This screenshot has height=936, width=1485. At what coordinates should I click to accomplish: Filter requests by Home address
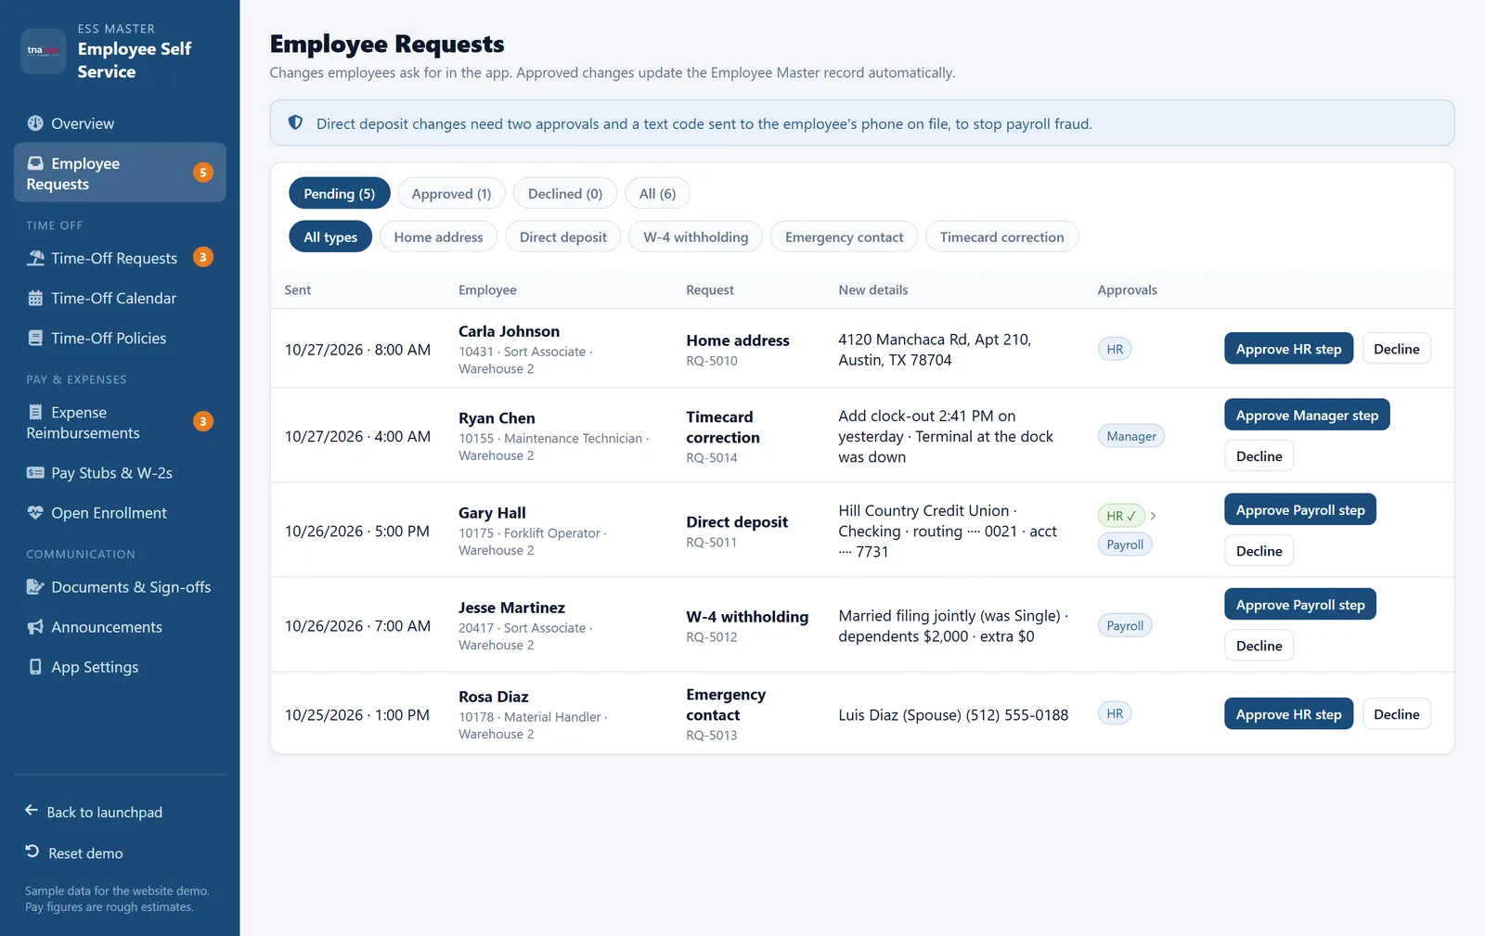(x=438, y=237)
